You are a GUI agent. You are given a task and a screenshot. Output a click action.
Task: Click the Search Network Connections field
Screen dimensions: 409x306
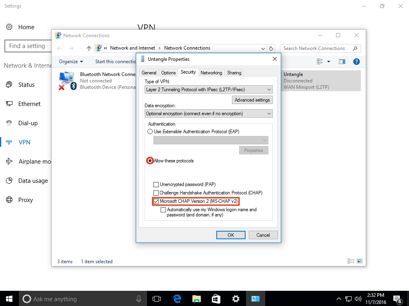316,48
